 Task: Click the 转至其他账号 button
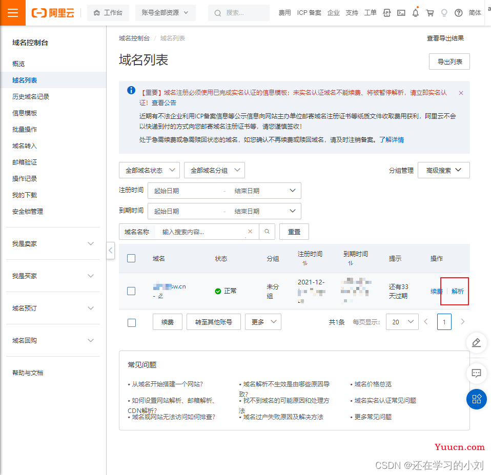point(214,322)
